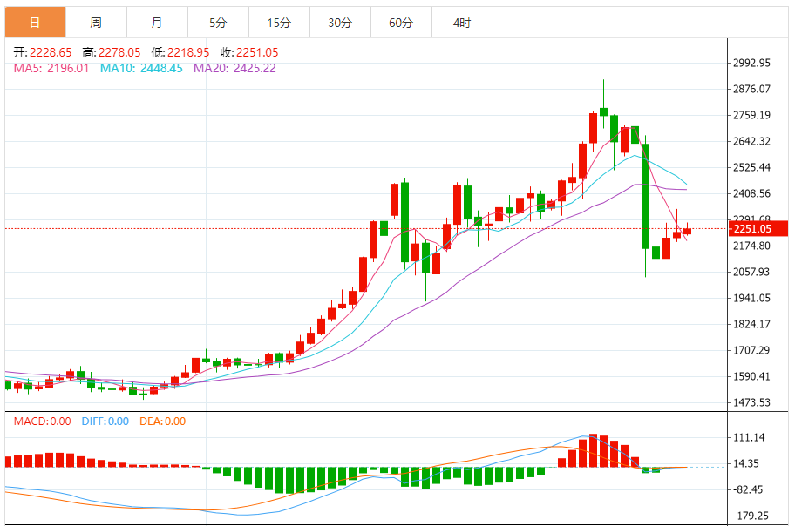Choose the 30分 timeframe tab
This screenshot has width=795, height=526.
[340, 23]
